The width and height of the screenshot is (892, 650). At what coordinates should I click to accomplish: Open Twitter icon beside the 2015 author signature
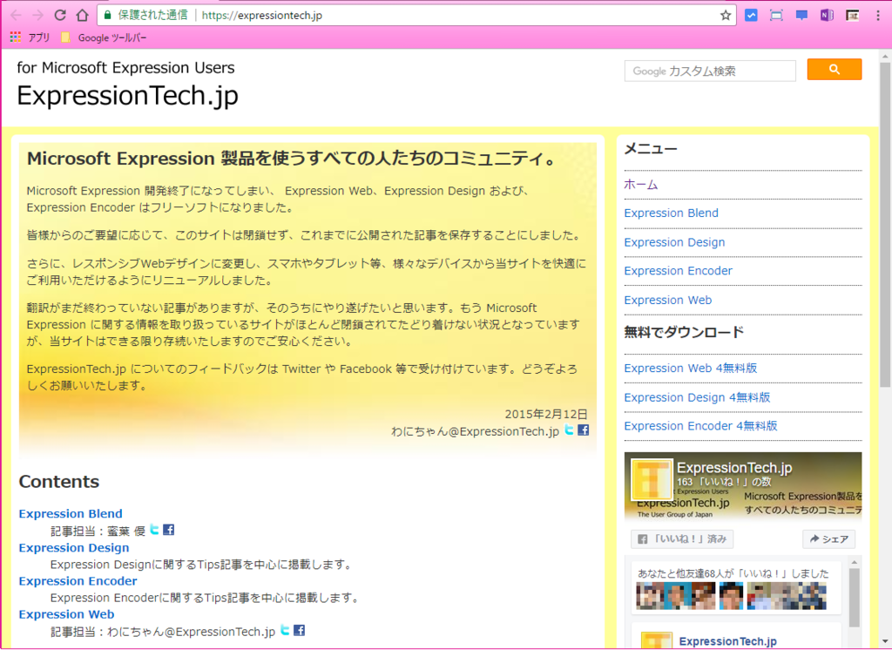pyautogui.click(x=569, y=430)
